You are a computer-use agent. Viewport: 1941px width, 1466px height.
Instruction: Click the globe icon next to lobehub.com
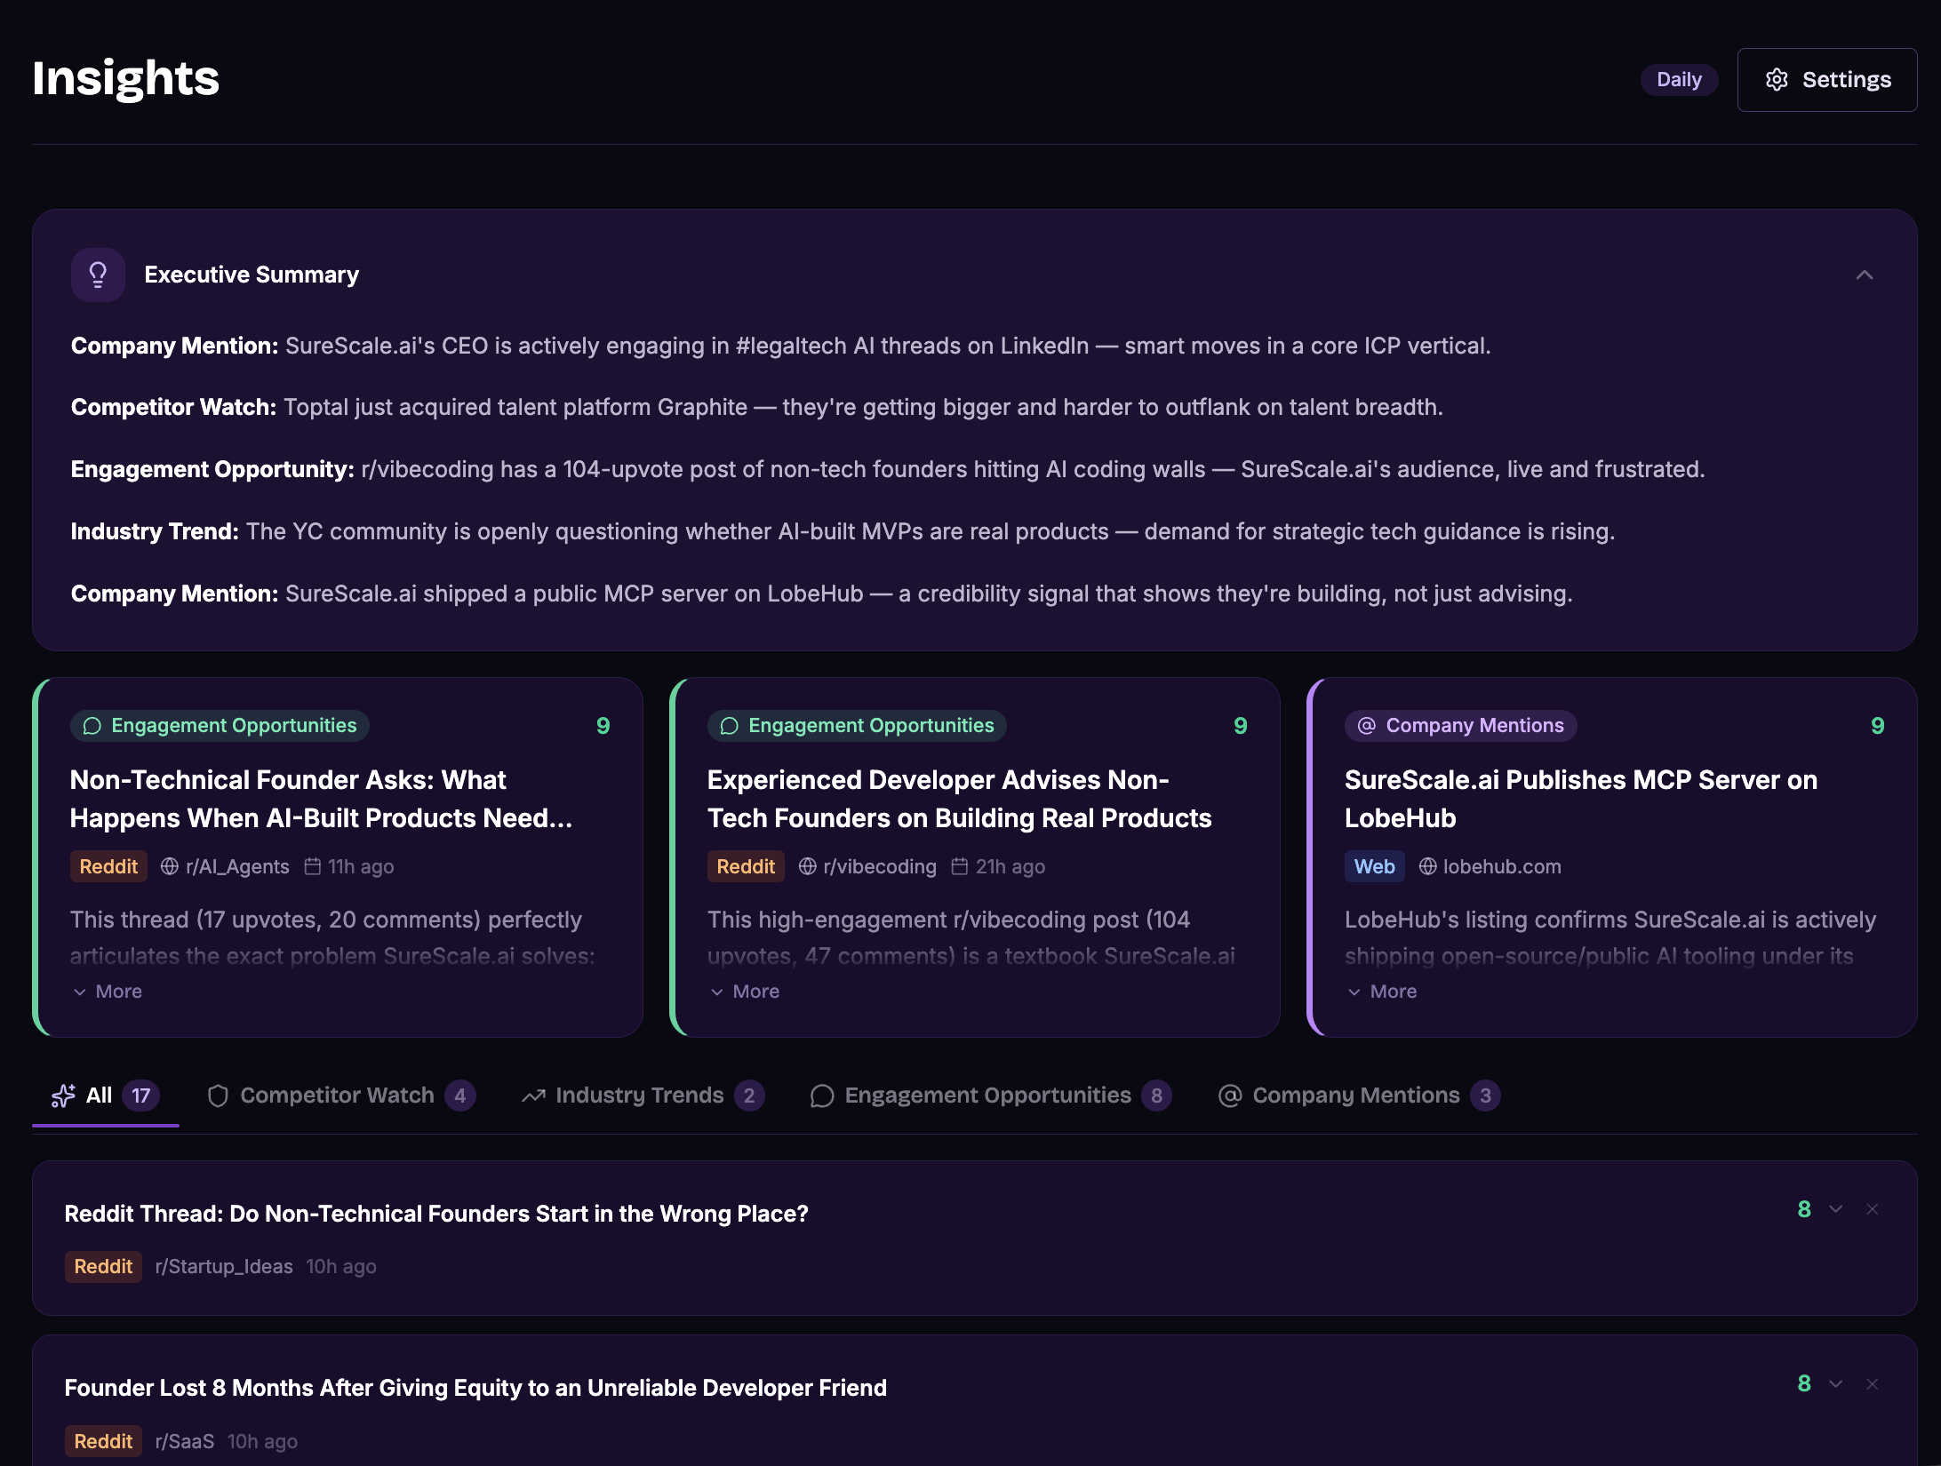coord(1428,866)
